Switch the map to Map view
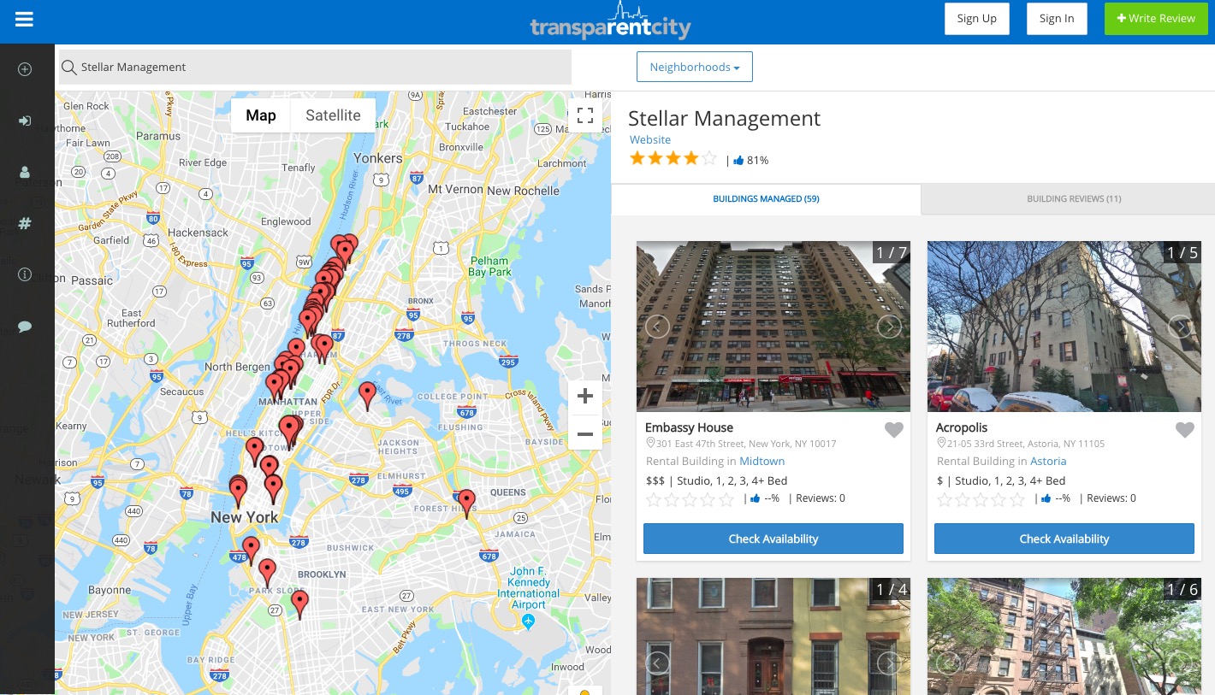The image size is (1215, 695). coord(261,115)
